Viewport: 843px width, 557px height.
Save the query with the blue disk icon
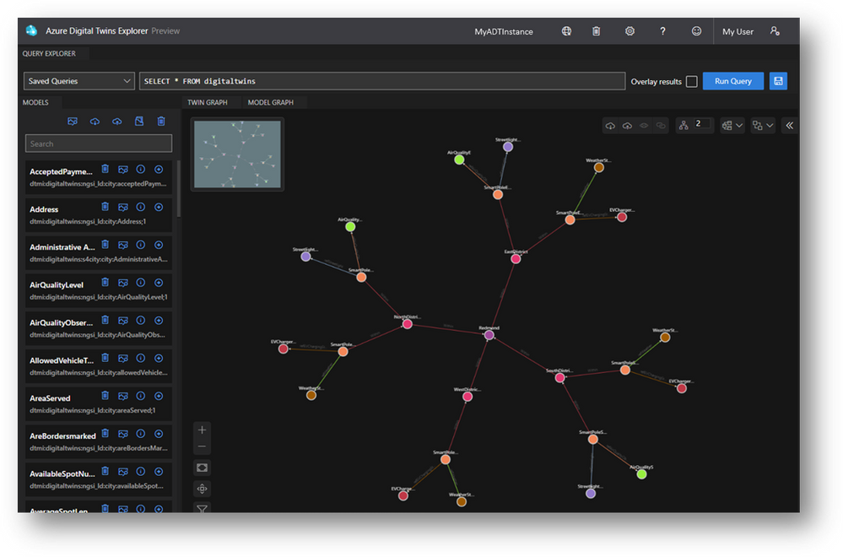(x=778, y=81)
